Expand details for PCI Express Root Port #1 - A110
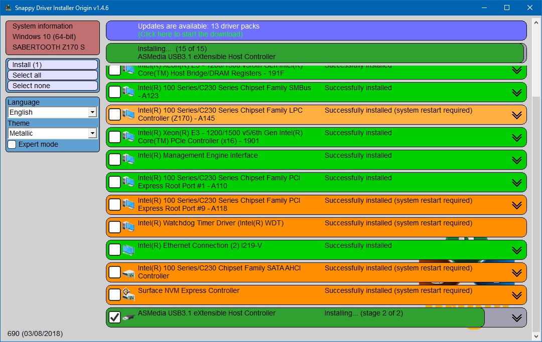This screenshot has width=542, height=342. pos(517,183)
